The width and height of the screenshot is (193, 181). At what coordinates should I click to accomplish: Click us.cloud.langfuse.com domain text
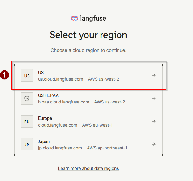click(61, 79)
